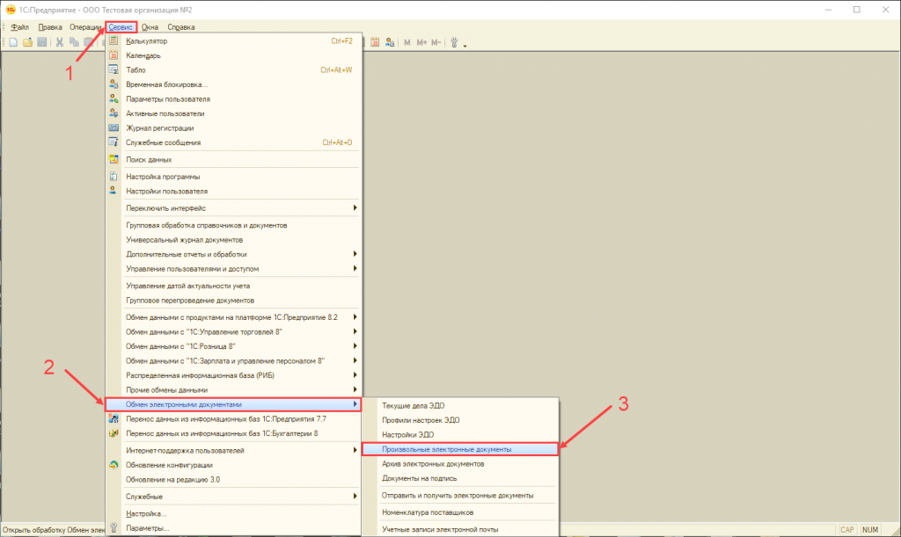
Task: Click the CAP status bar indicator
Action: (x=847, y=530)
